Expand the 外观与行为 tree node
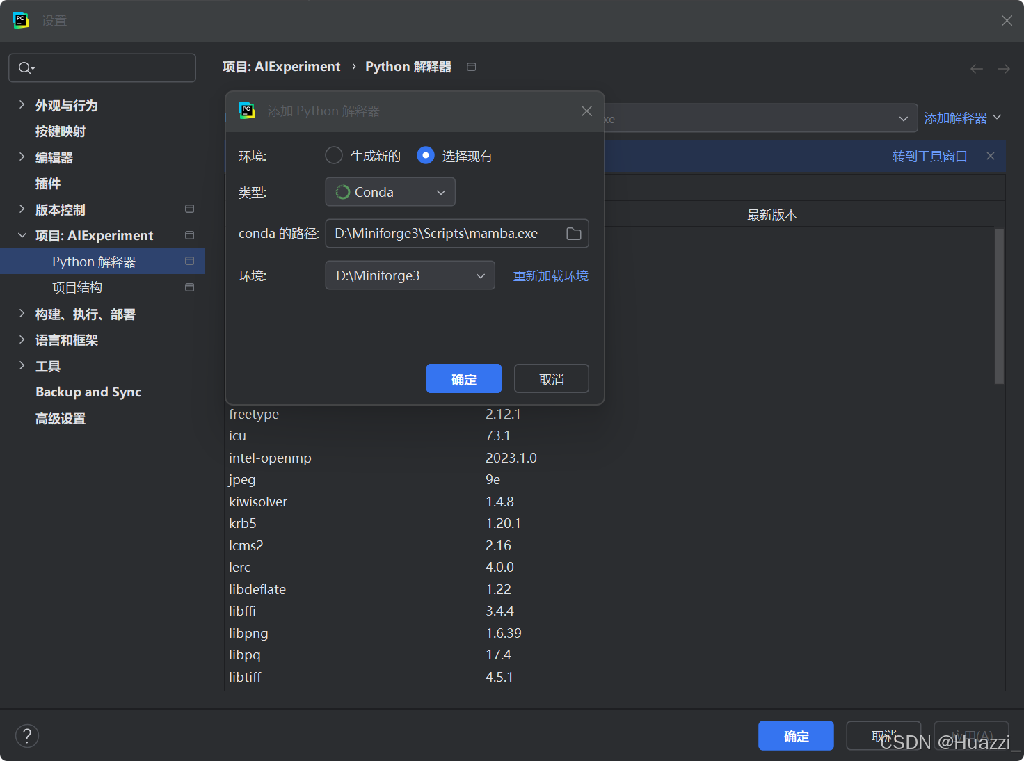The image size is (1024, 761). coord(22,105)
